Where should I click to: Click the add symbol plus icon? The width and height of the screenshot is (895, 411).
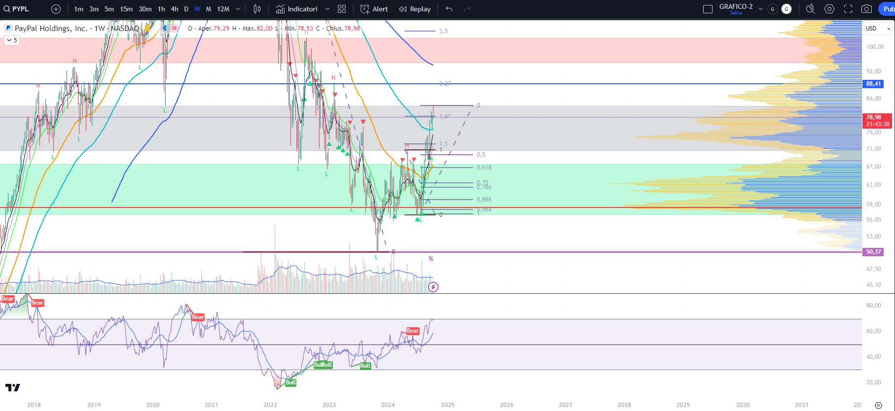coord(56,9)
